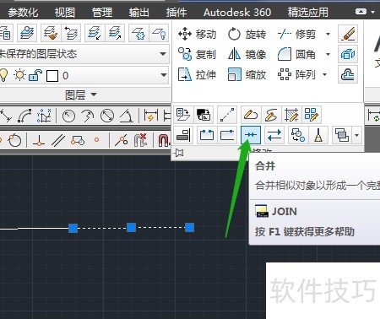
Task: Click the Bring to Front draw order icon
Action: (342, 135)
